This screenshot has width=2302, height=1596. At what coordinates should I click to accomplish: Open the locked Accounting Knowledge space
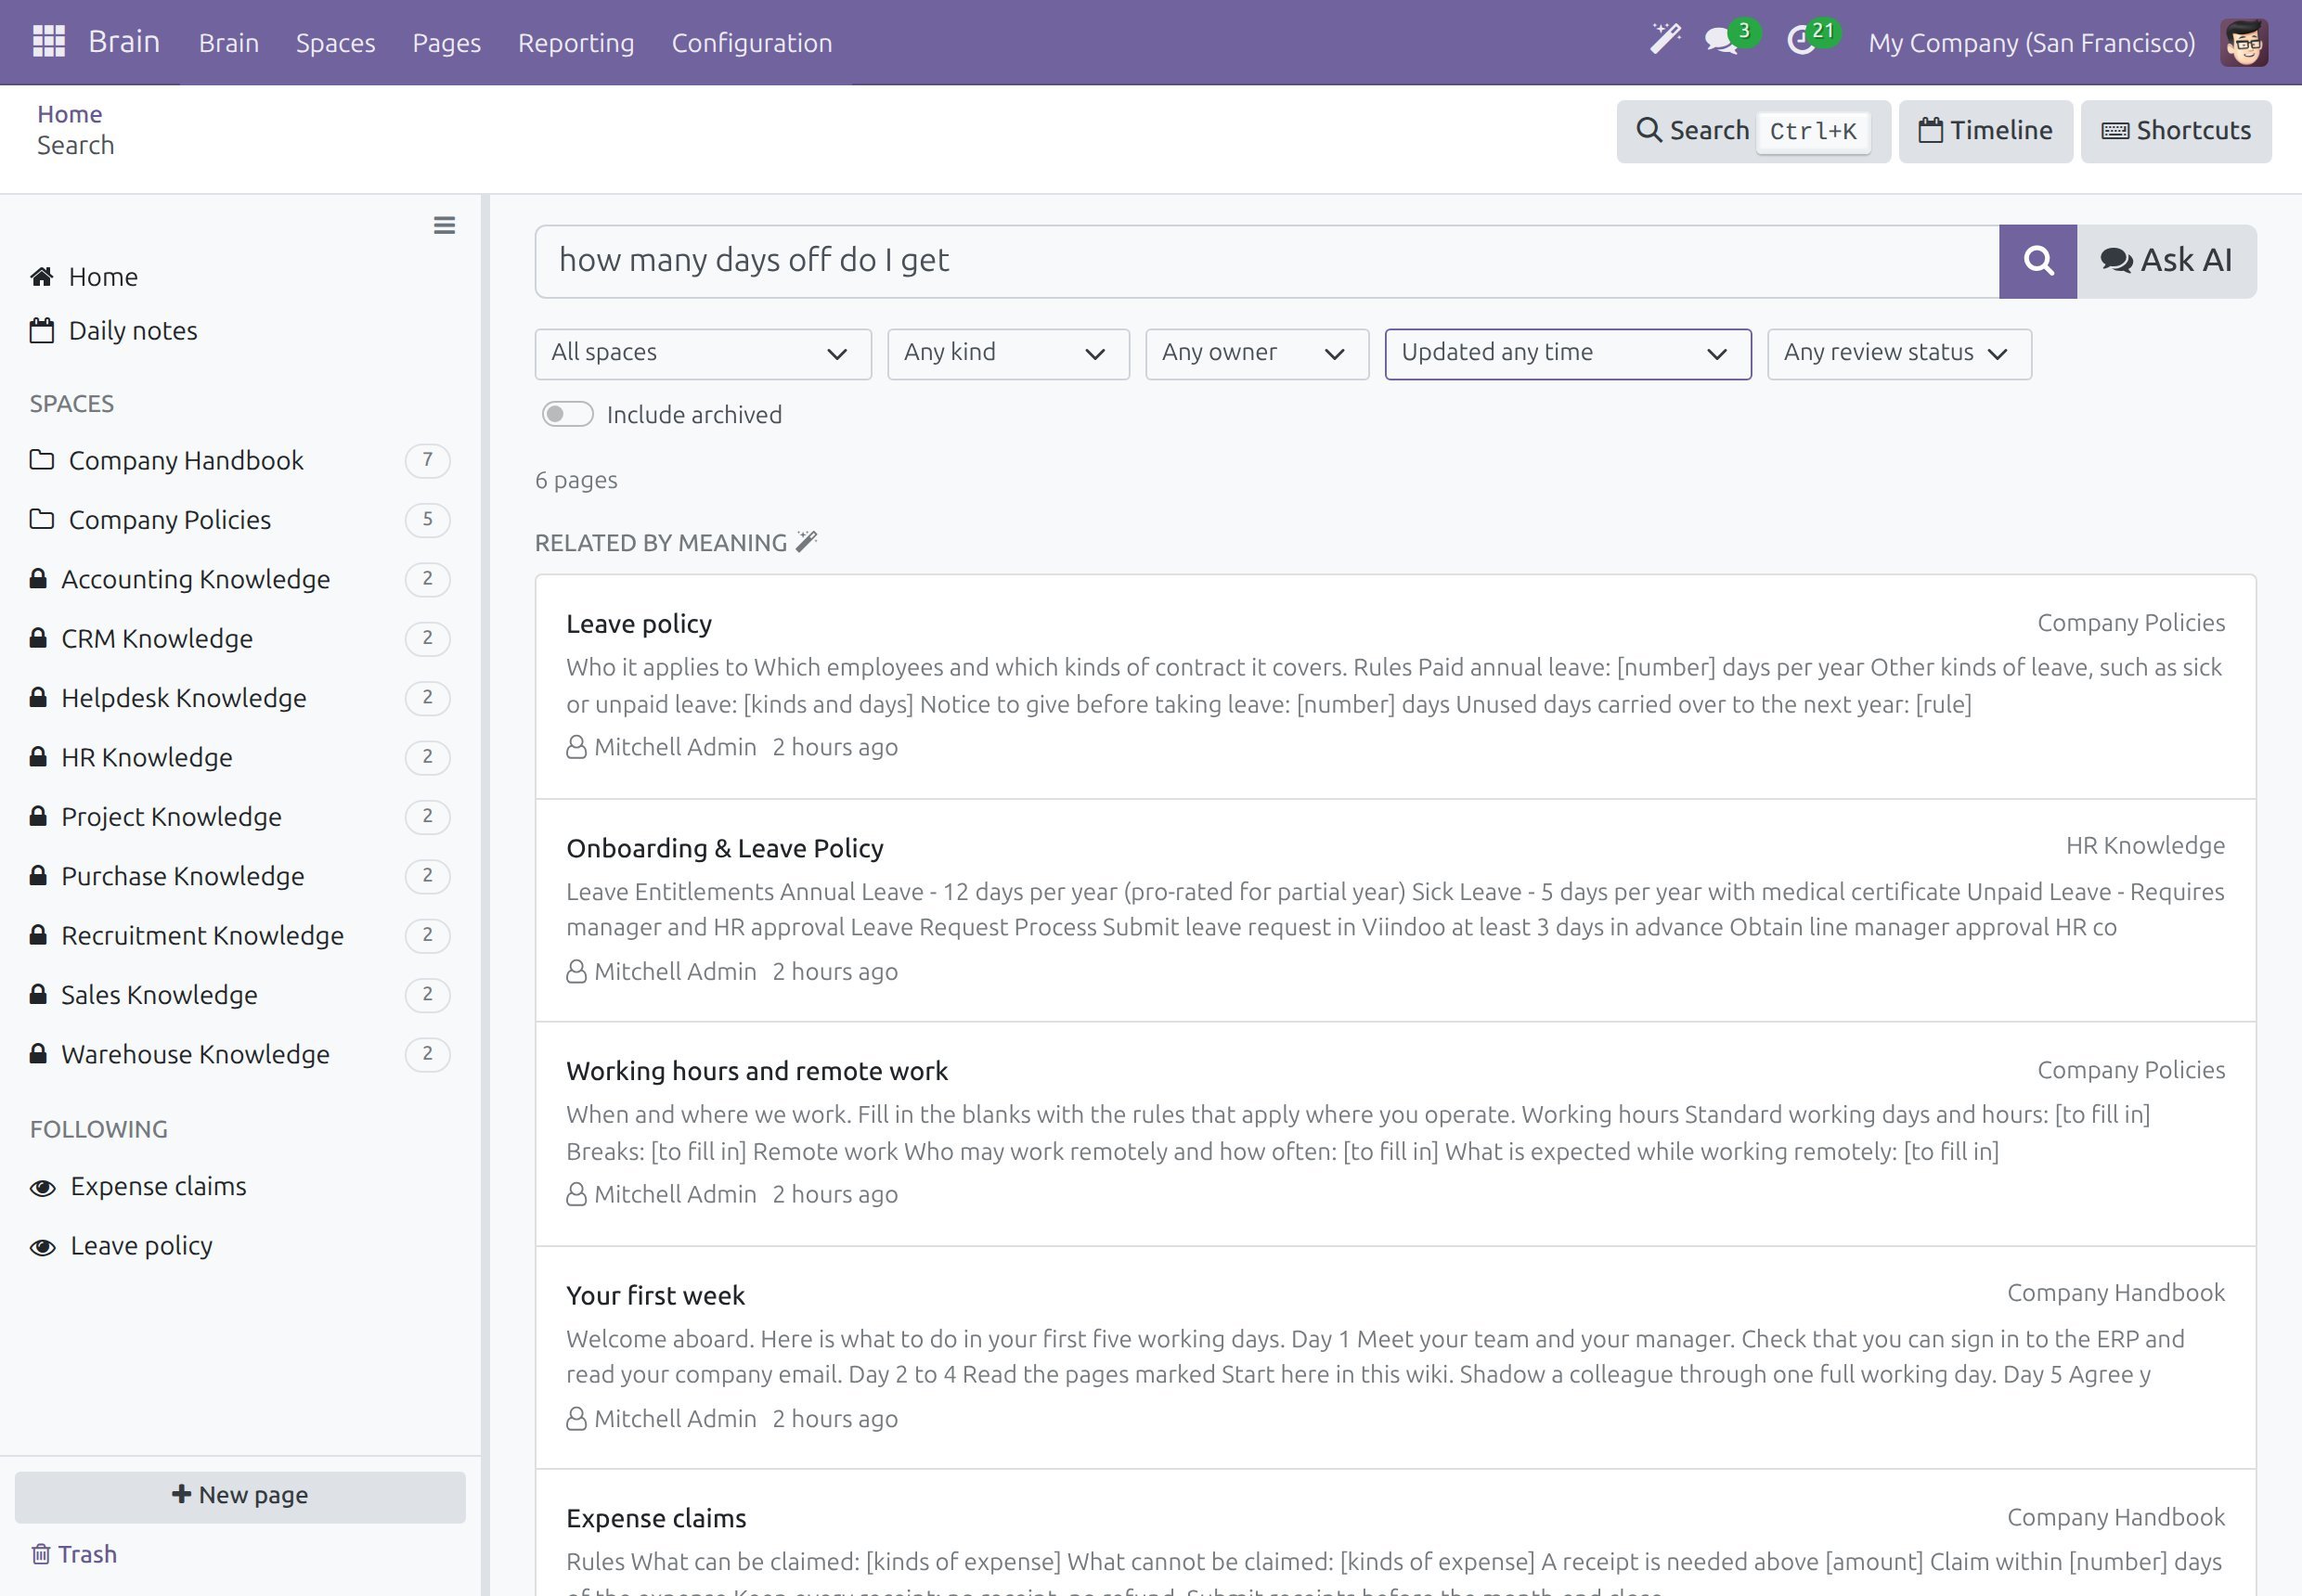tap(239, 579)
